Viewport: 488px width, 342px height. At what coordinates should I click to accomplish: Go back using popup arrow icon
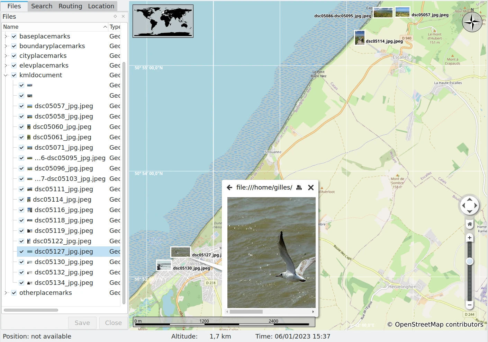click(229, 187)
